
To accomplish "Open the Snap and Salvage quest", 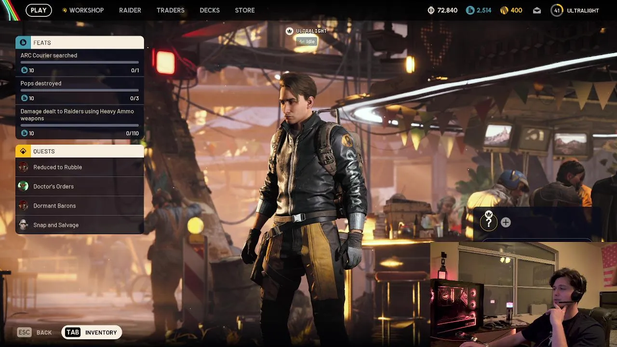I will tap(80, 225).
